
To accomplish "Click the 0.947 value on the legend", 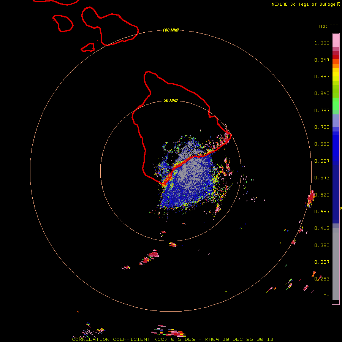I will [322, 60].
